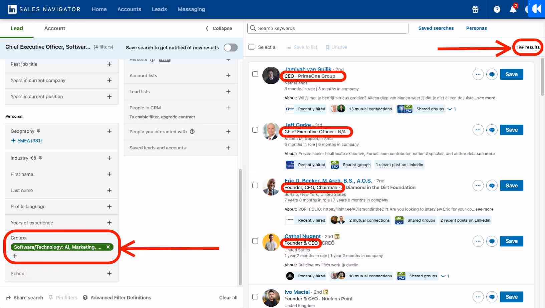The height and width of the screenshot is (308, 545).
Task: Open Advanced Filter Definitions
Action: tap(117, 298)
